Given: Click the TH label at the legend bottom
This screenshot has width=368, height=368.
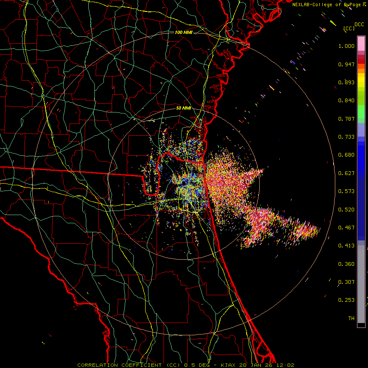Looking at the screenshot, I should coord(351,319).
